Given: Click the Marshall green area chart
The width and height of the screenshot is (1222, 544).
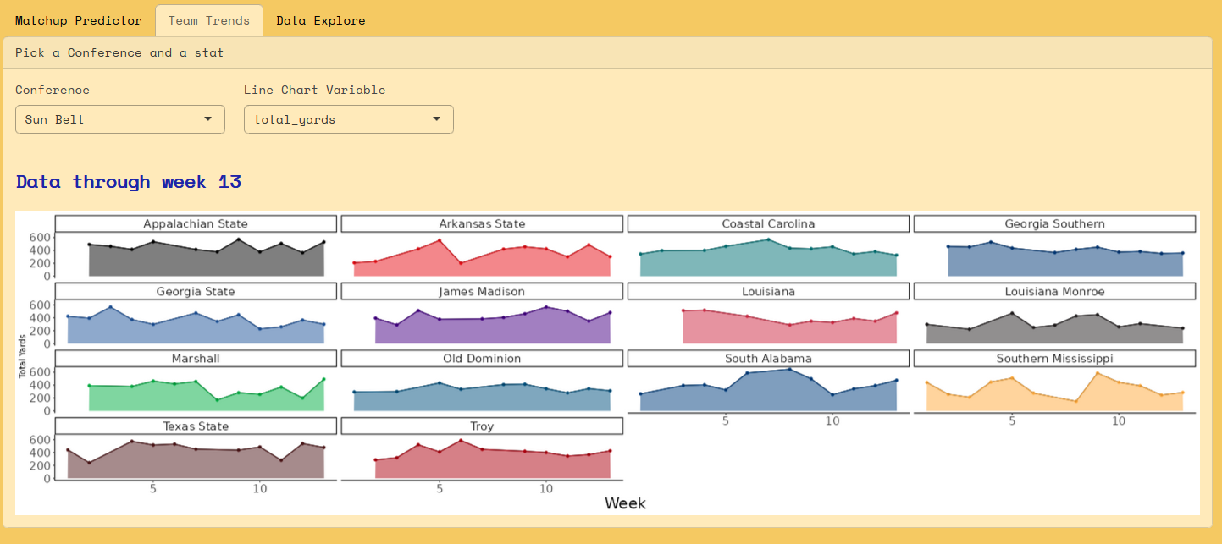Looking at the screenshot, I should 196,398.
